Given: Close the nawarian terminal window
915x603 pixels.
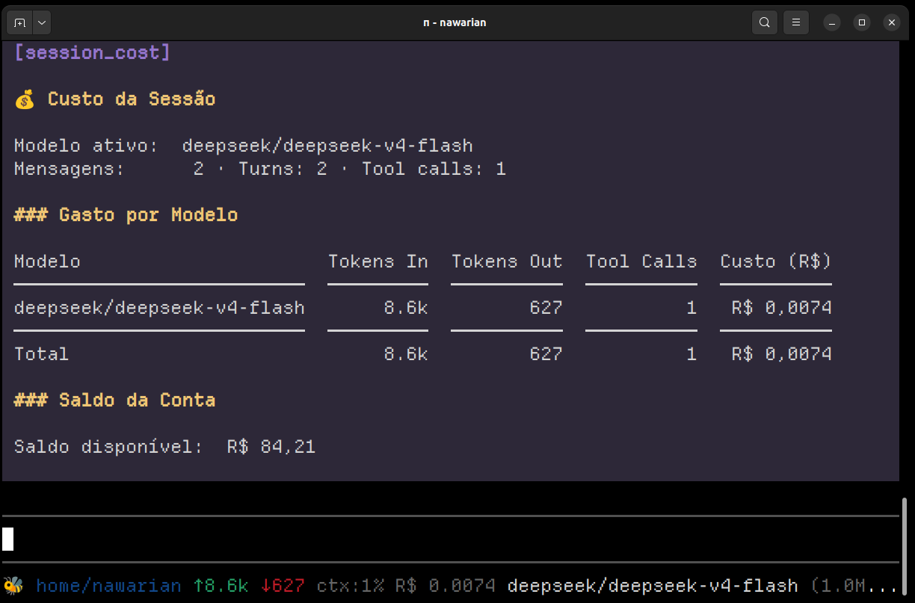Looking at the screenshot, I should pos(891,22).
